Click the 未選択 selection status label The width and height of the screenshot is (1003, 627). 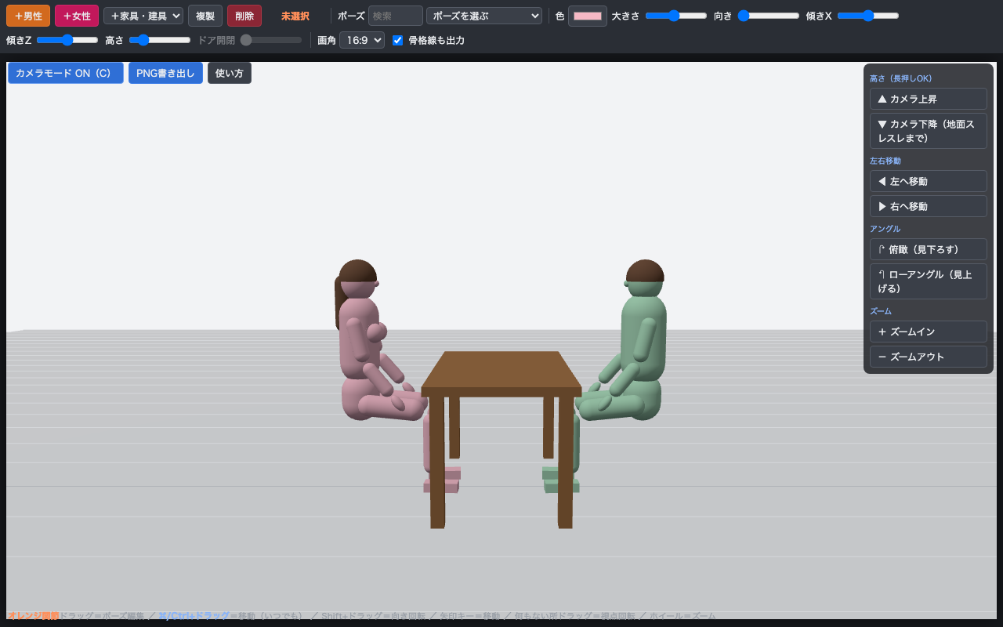295,16
